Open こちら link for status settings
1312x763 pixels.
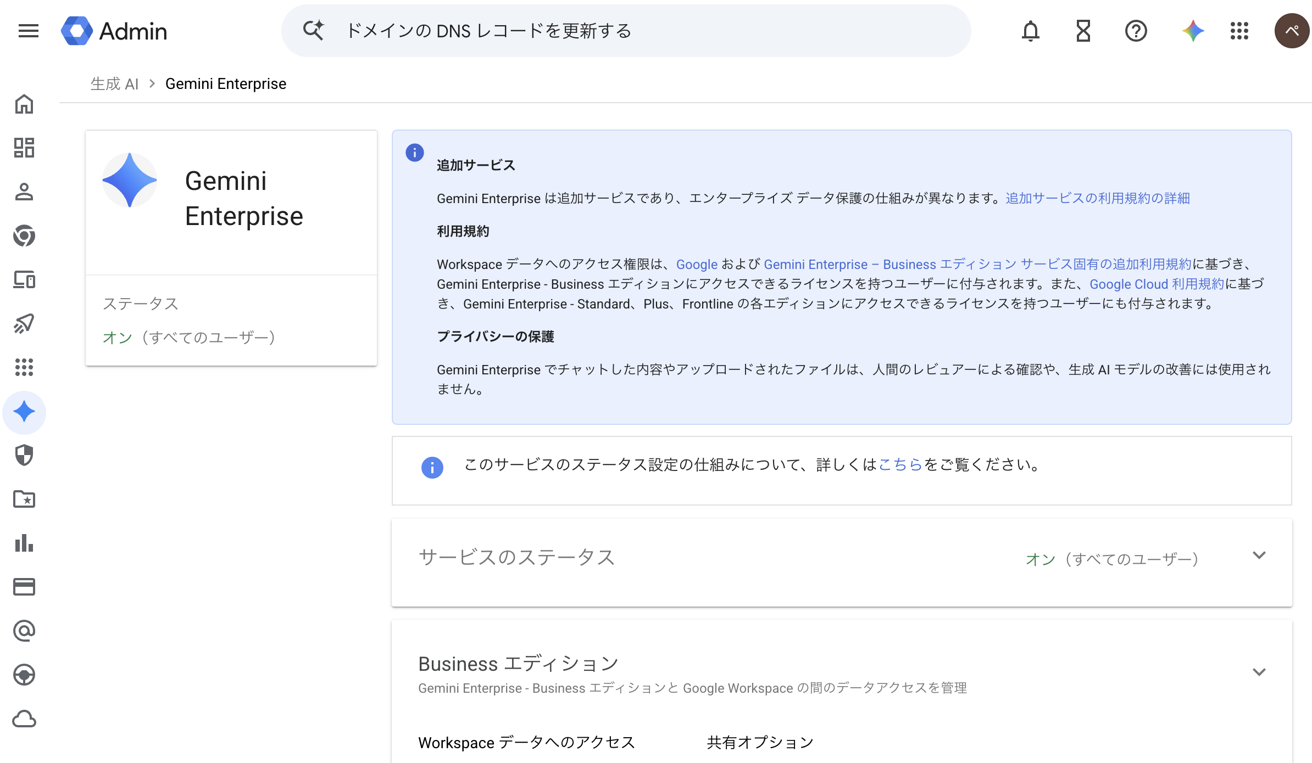pyautogui.click(x=900, y=465)
